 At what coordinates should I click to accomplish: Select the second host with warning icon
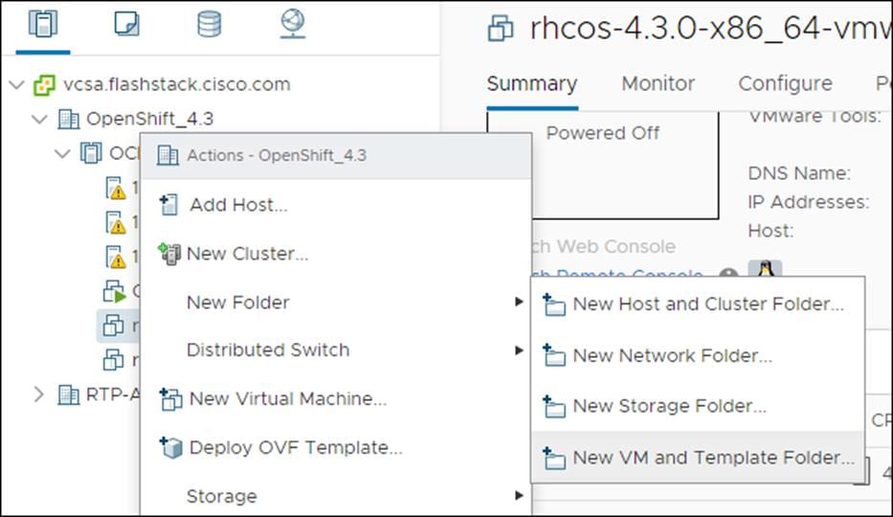[x=116, y=223]
